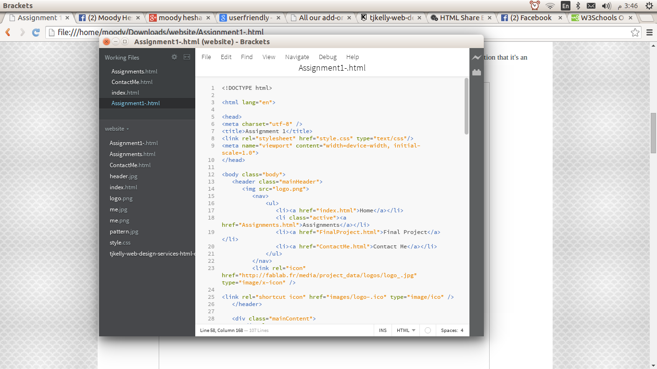Click the "Working Files" panel header
657x369 pixels.
(122, 57)
